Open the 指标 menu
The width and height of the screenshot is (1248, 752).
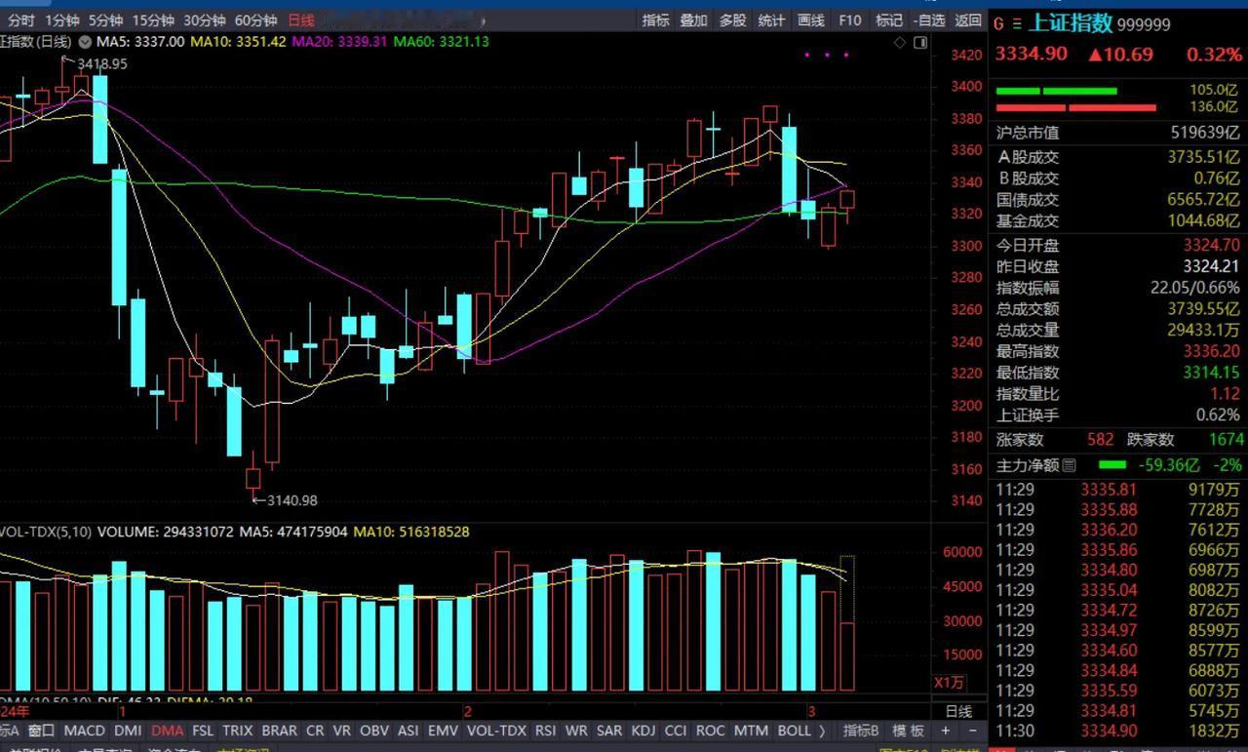(655, 20)
